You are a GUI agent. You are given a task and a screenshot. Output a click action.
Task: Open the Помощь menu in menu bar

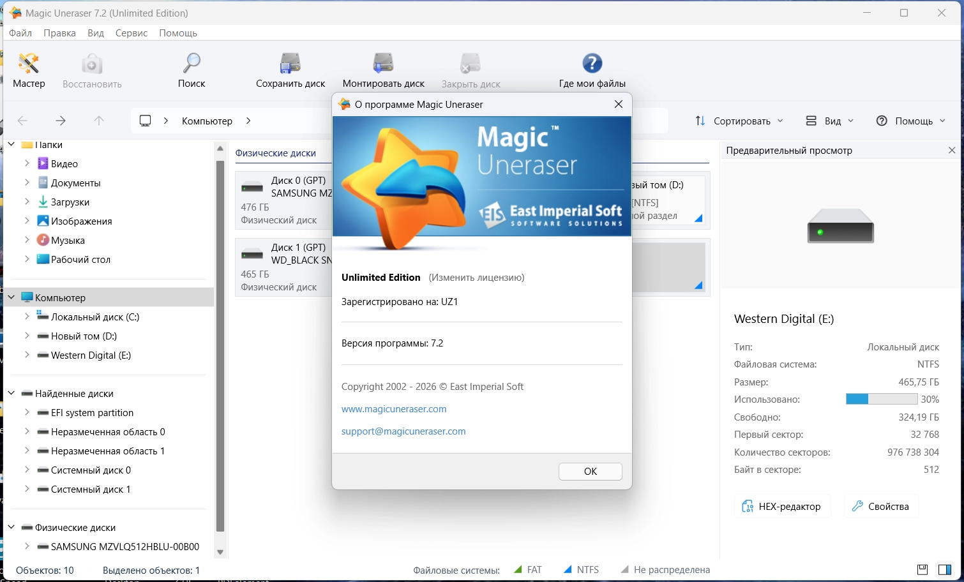click(178, 33)
